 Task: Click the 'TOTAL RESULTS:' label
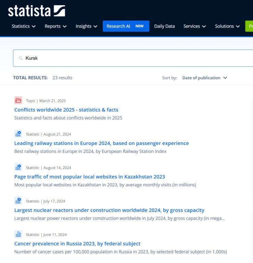(30, 78)
